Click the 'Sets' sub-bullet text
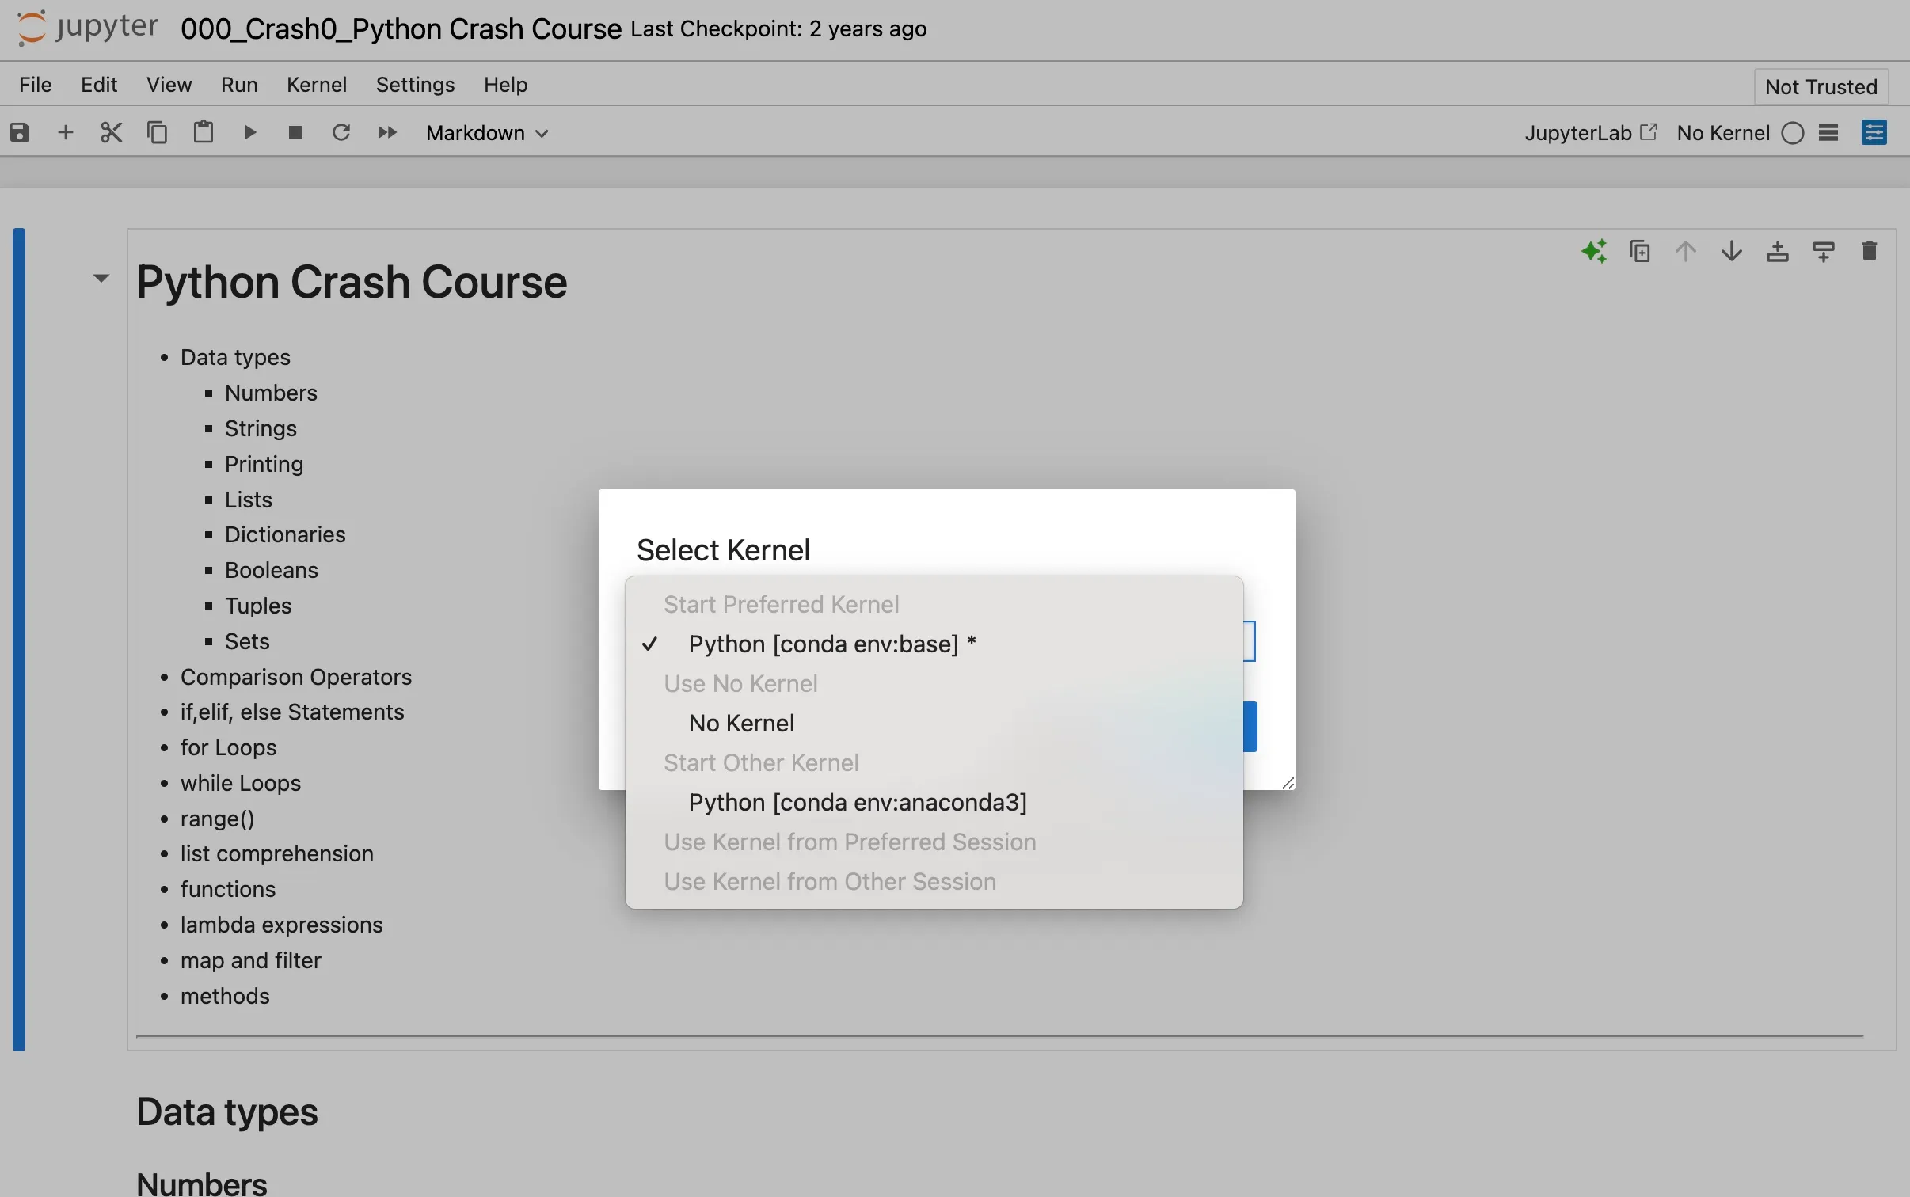Image resolution: width=1910 pixels, height=1197 pixels. coord(247,641)
